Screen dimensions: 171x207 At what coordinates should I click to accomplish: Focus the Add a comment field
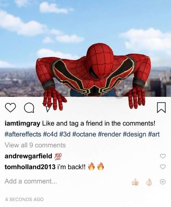(66, 181)
